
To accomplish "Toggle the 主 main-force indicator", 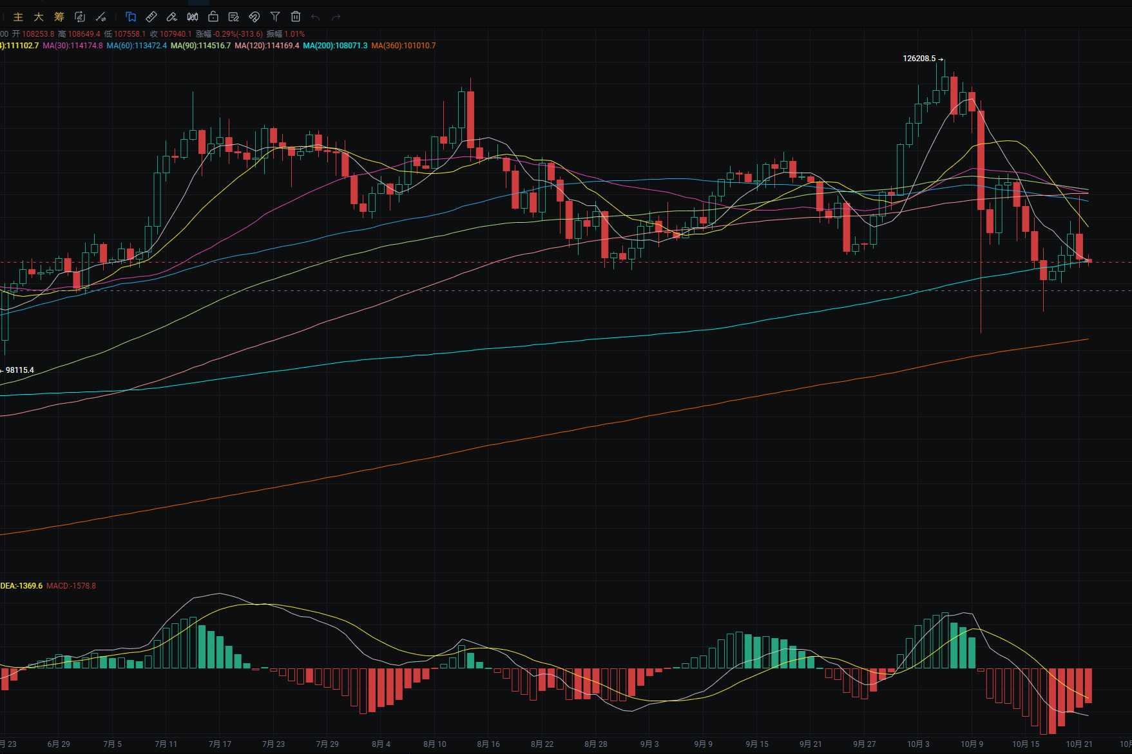I will click(x=18, y=17).
